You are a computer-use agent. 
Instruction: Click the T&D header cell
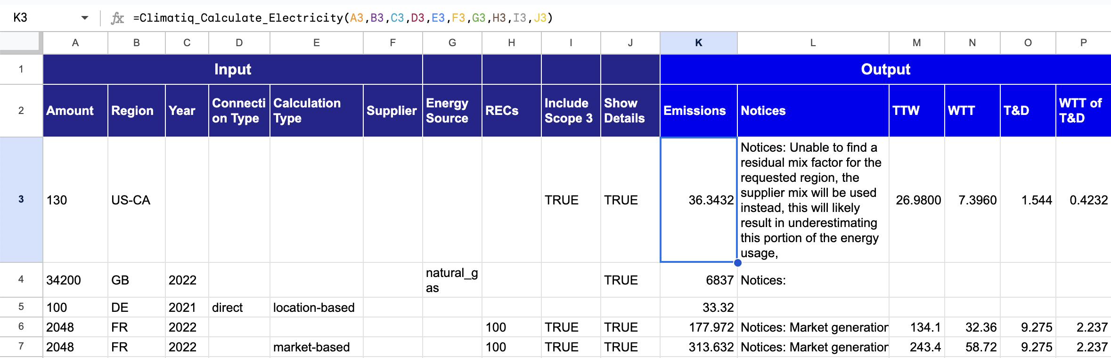[1028, 111]
